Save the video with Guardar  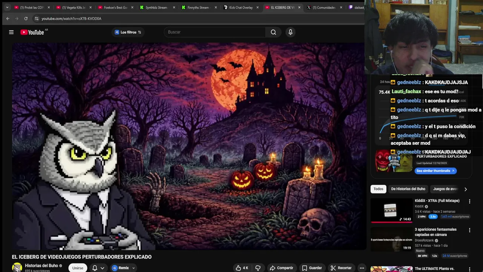(x=312, y=268)
